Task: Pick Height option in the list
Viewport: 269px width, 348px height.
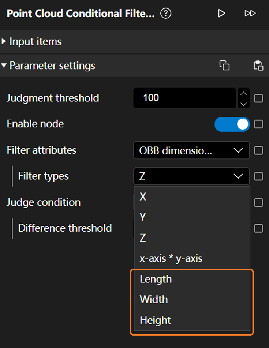Action: [155, 321]
